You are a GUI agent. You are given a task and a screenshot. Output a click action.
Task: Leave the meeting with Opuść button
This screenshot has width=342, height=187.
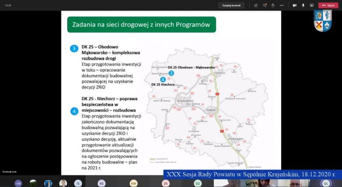[328, 6]
